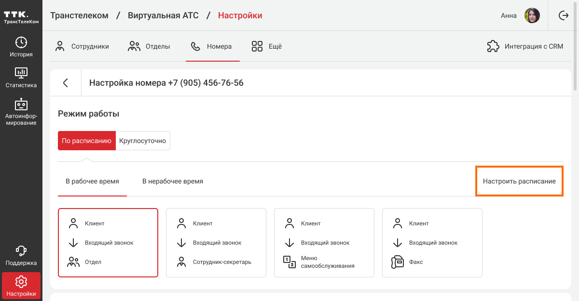Click Anna's profile avatar

pos(532,15)
